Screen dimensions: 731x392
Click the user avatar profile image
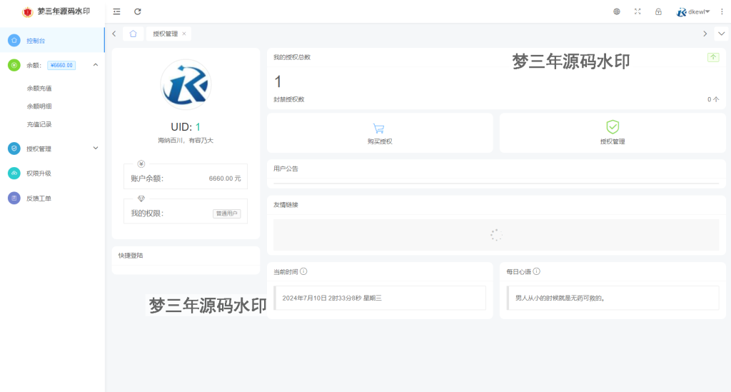point(186,84)
